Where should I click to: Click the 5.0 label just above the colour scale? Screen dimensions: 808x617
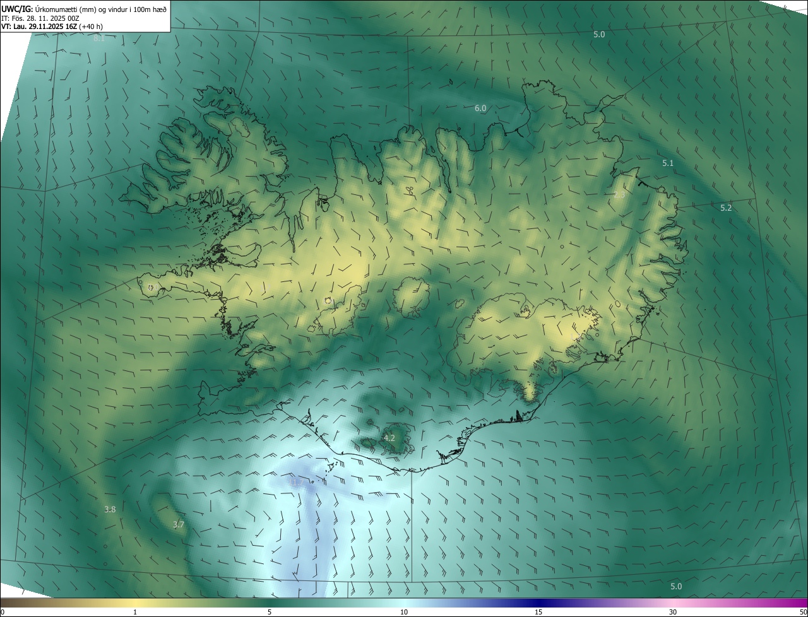click(676, 587)
